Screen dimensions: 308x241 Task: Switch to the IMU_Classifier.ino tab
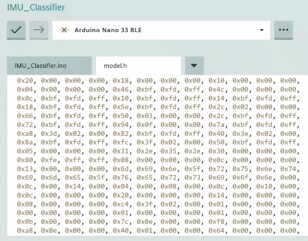click(49, 66)
